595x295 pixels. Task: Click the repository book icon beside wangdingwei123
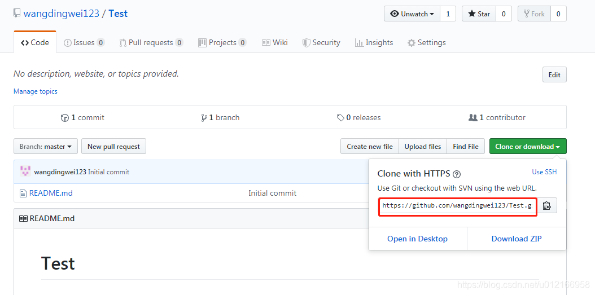click(17, 14)
